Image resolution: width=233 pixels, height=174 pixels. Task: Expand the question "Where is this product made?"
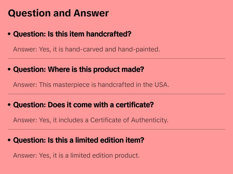(79, 70)
